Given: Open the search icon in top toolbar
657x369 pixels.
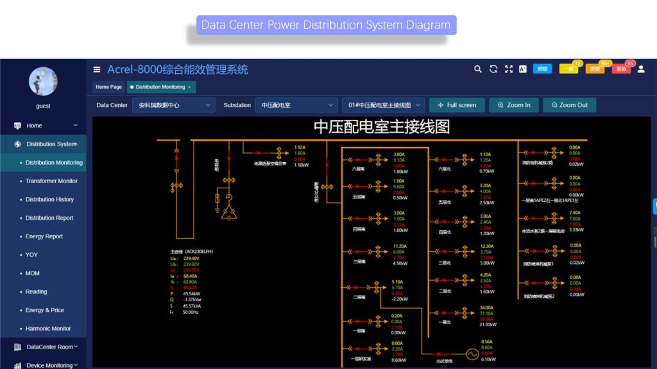Looking at the screenshot, I should (477, 69).
